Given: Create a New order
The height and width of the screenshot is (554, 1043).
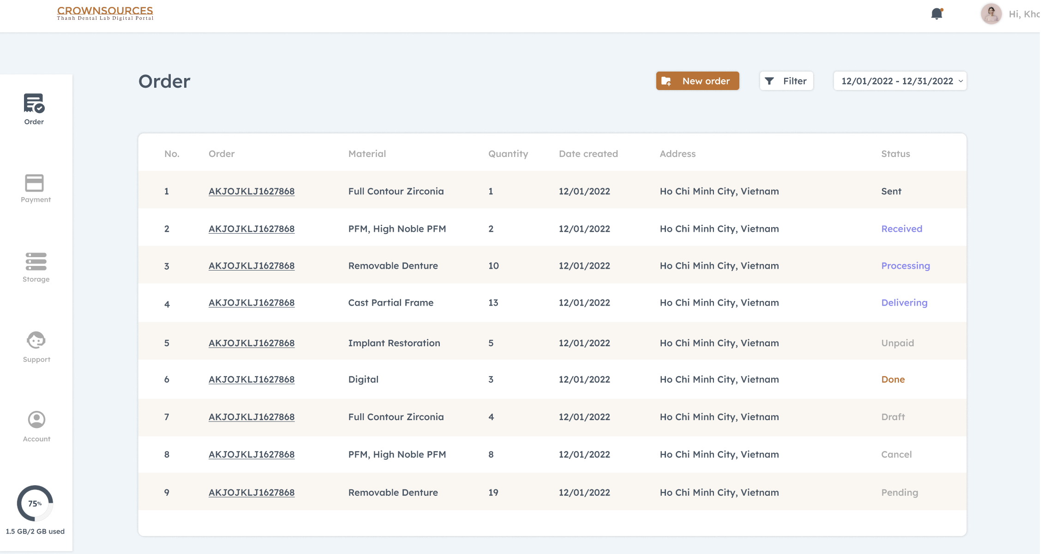Looking at the screenshot, I should (x=697, y=81).
